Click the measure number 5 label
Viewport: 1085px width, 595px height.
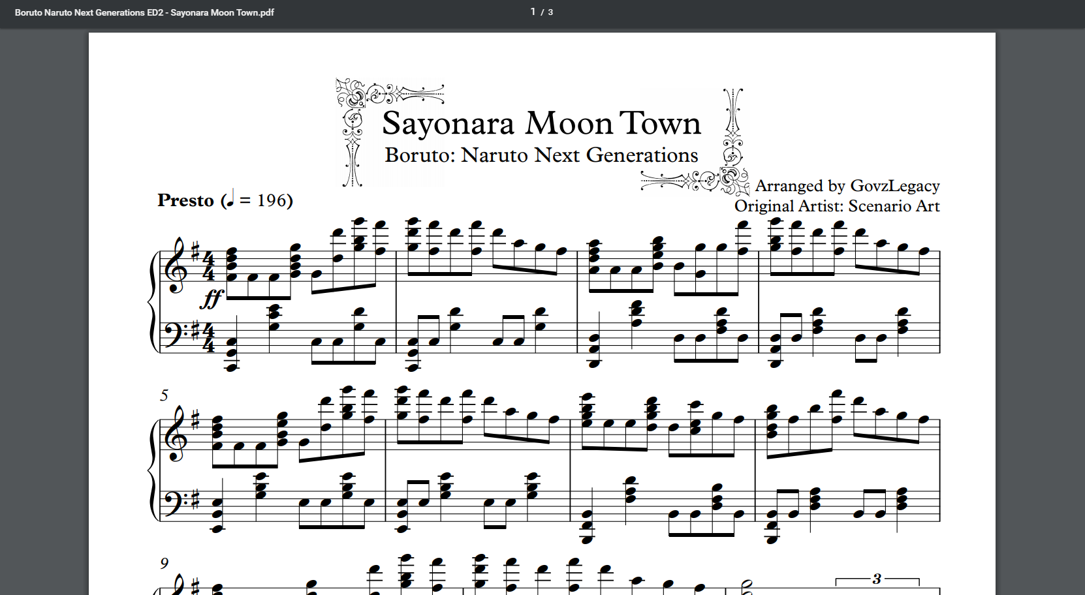pyautogui.click(x=164, y=395)
